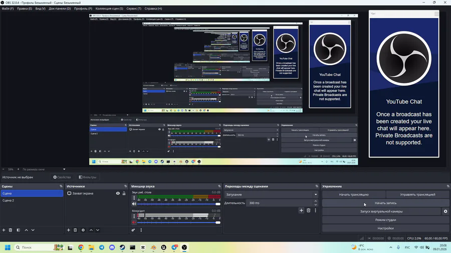Click Фильтры button in source toolbar

tap(88, 177)
